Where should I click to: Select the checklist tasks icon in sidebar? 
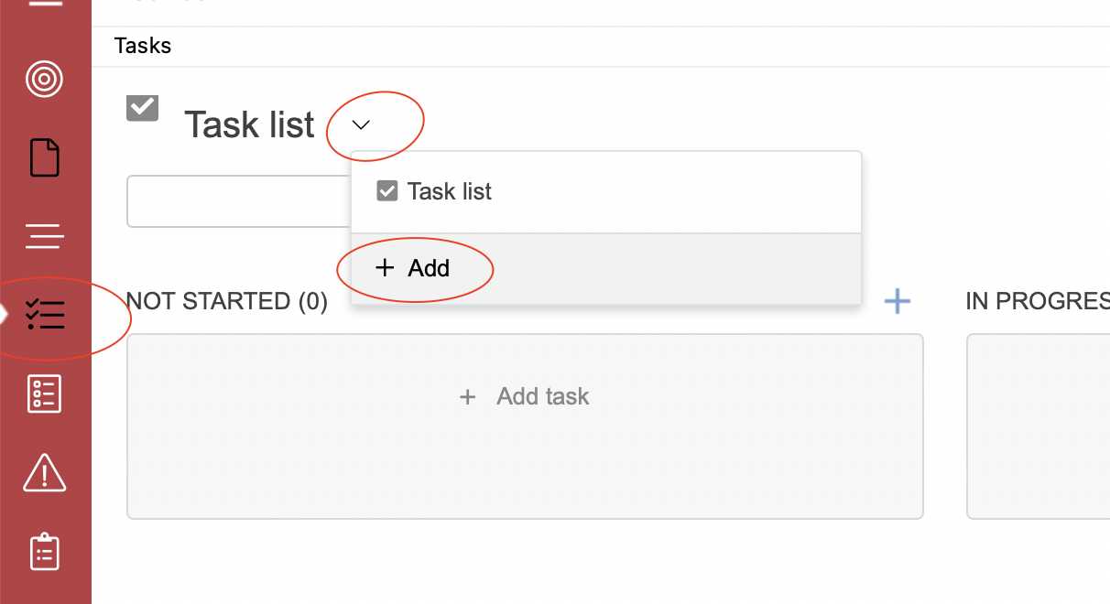[x=45, y=314]
